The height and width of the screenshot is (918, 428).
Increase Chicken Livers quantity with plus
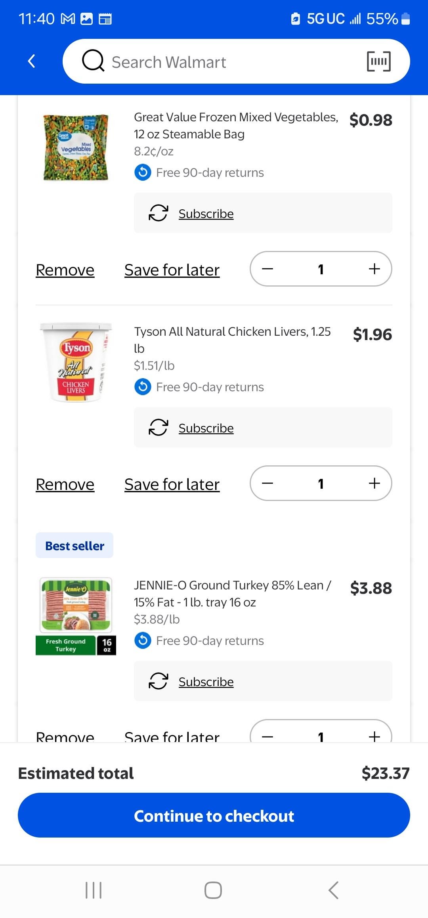pos(374,484)
